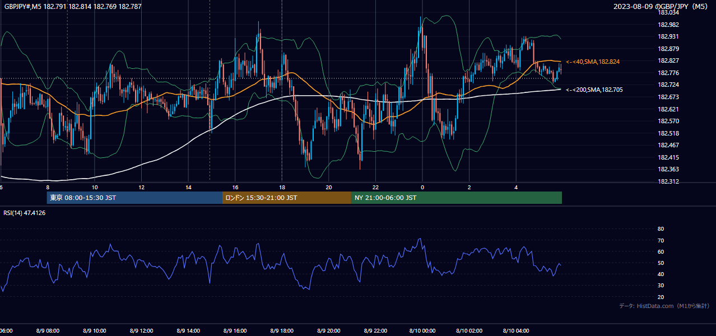The height and width of the screenshot is (336, 716).
Task: Click the 8/10 02:00 bottom date label
Action: point(469,330)
